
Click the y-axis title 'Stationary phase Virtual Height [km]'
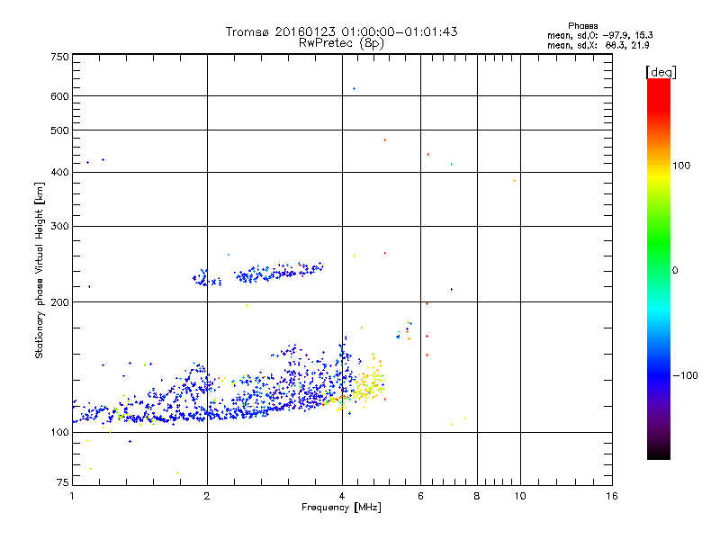pos(39,270)
